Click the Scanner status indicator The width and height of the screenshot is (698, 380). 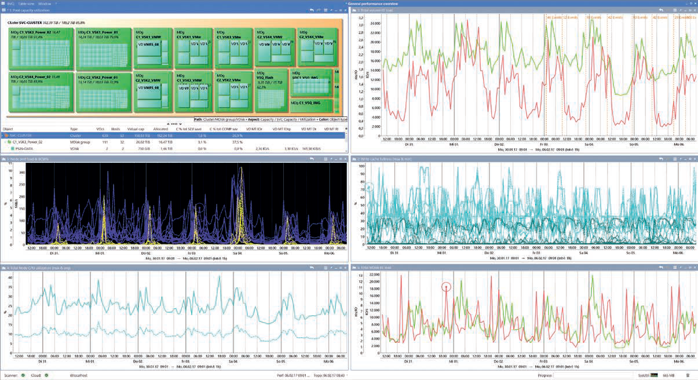click(23, 375)
